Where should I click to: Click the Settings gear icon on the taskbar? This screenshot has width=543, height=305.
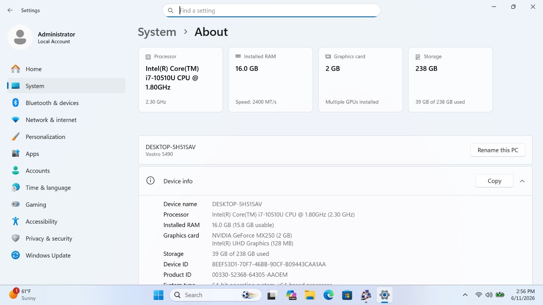pyautogui.click(x=385, y=295)
